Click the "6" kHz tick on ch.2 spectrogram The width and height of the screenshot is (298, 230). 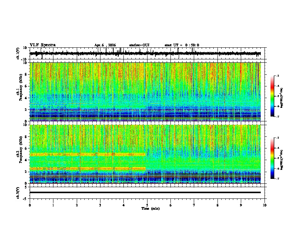tap(26, 148)
